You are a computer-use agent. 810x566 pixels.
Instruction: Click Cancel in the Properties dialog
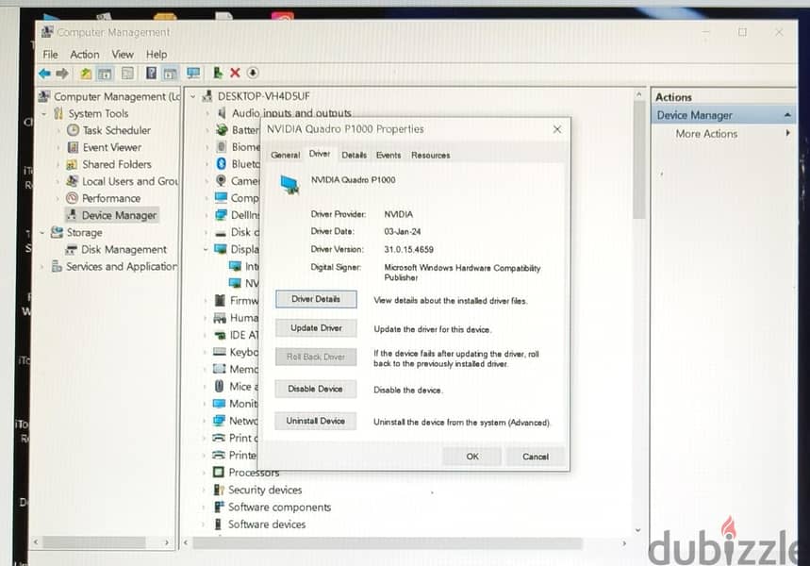536,457
